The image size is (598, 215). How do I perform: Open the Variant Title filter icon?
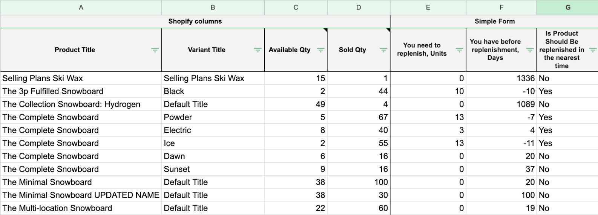(x=258, y=50)
